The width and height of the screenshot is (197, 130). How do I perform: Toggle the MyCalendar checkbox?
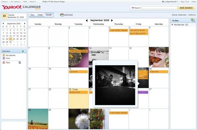coord(4,55)
